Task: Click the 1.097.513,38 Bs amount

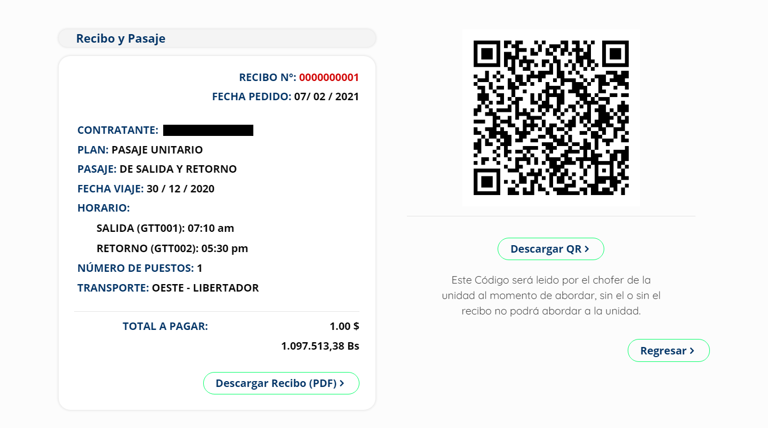Action: click(x=320, y=346)
